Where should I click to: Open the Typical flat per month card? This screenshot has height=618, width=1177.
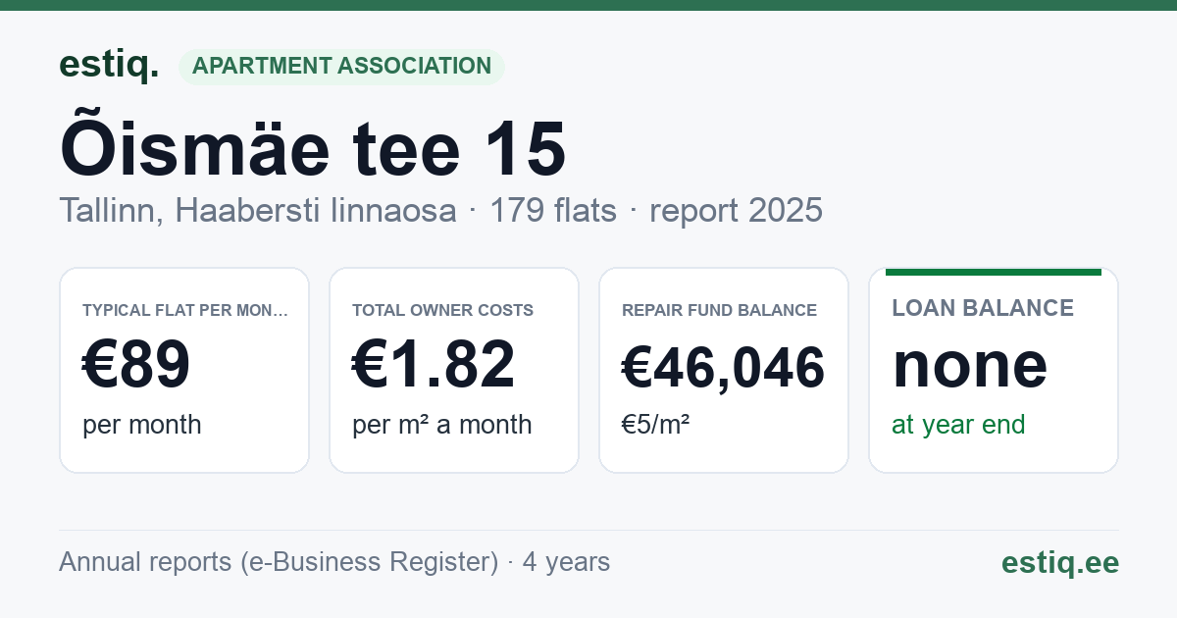tap(184, 370)
